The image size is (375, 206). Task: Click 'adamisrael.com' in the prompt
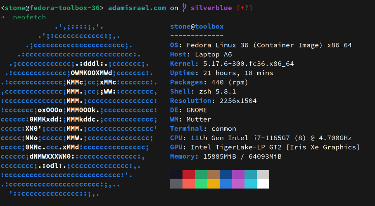pos(137,8)
